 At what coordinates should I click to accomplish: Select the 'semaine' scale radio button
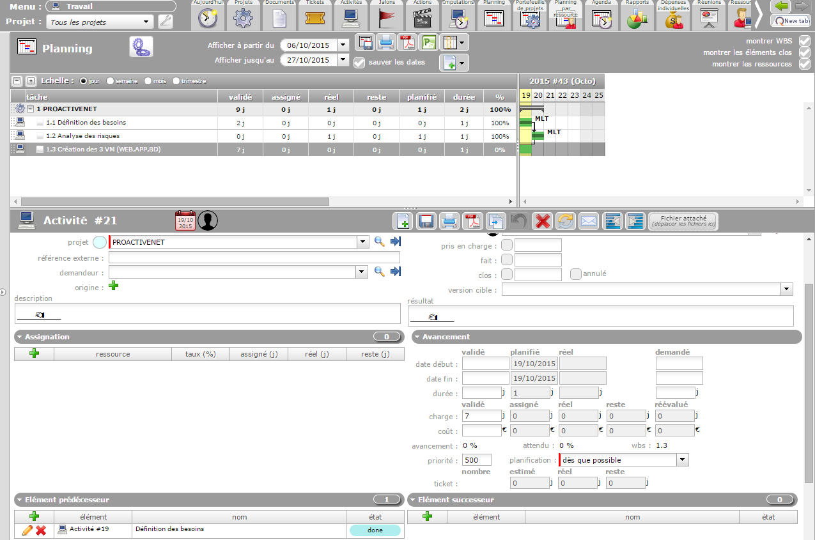pos(111,81)
